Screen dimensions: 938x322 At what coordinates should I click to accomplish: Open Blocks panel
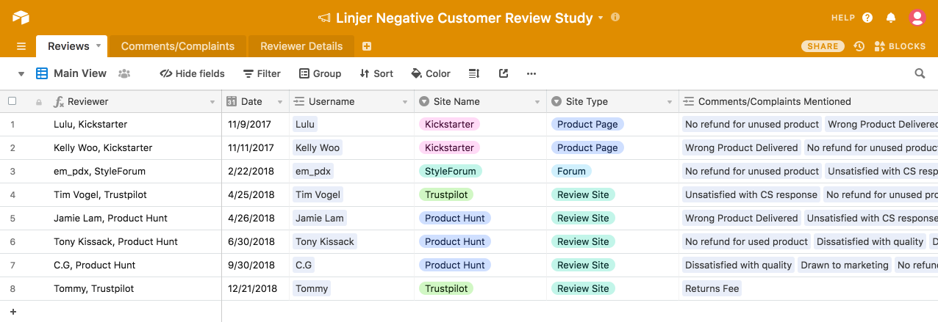(900, 46)
